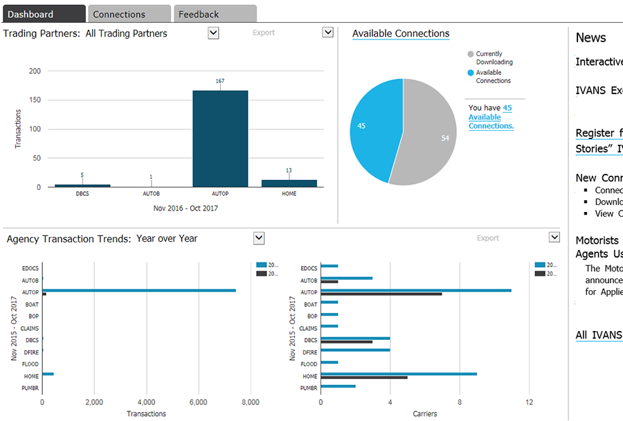Click the blue legend swatch in Carriers chart

(540, 265)
